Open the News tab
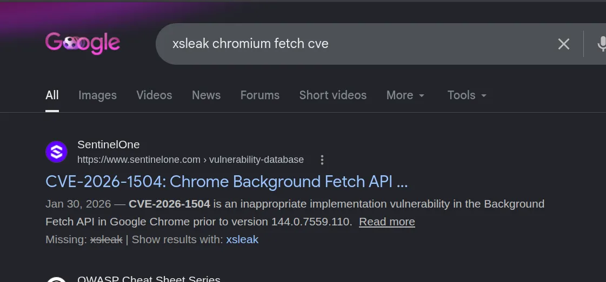This screenshot has width=606, height=282. coord(207,95)
